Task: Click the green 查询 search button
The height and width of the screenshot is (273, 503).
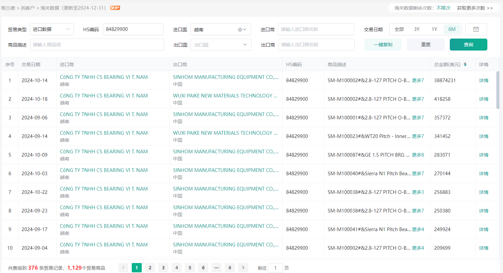Action: pos(468,45)
